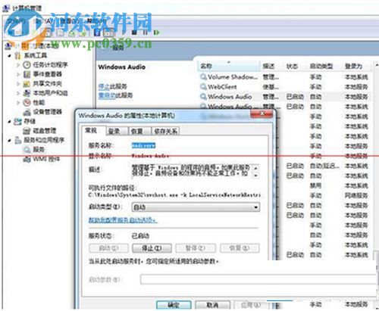Viewport: 379px width, 311px height.
Task: Click the Volume Shadow service row icon
Action: [x=203, y=77]
